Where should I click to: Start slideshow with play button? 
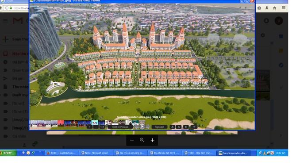pos(142,127)
